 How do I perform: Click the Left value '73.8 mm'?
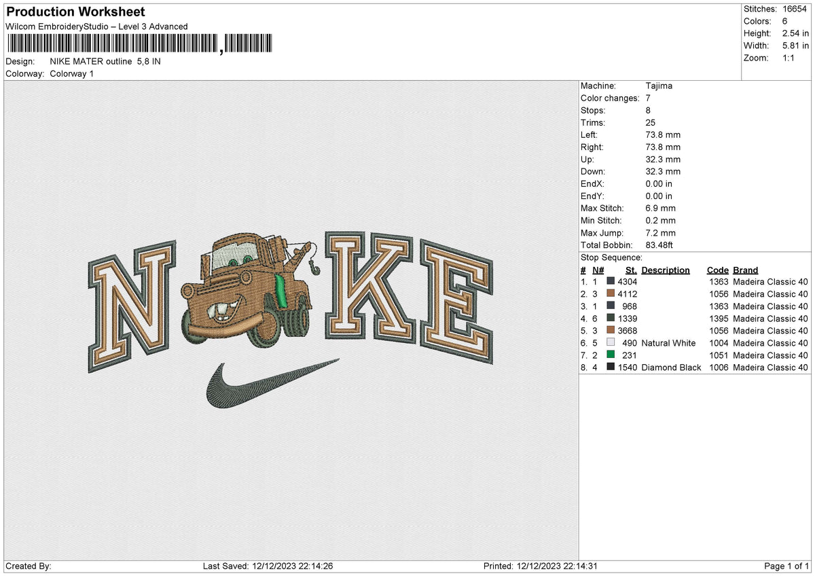tap(663, 135)
